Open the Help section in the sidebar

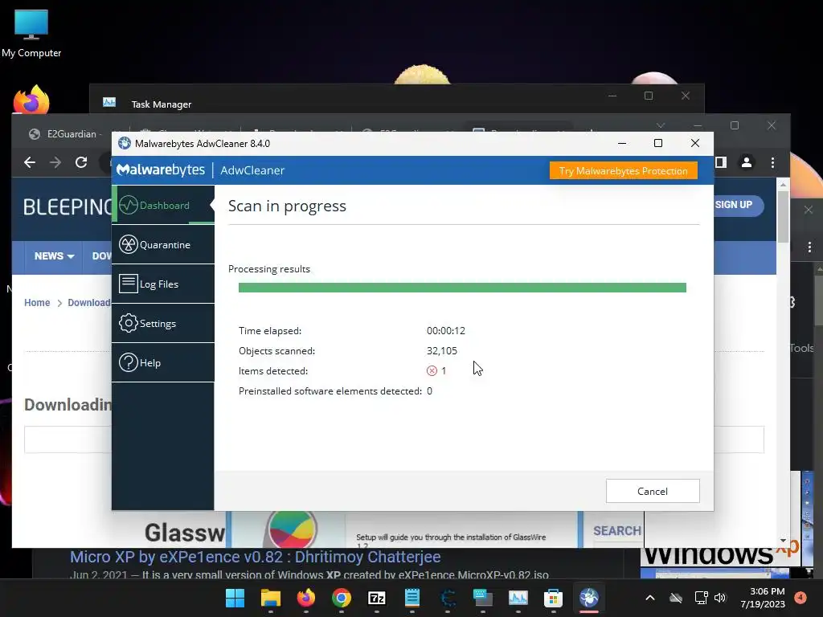pyautogui.click(x=163, y=362)
